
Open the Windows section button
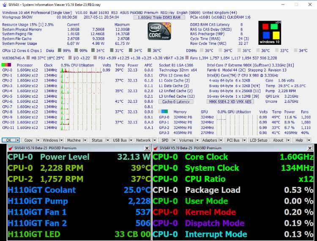coord(50,140)
